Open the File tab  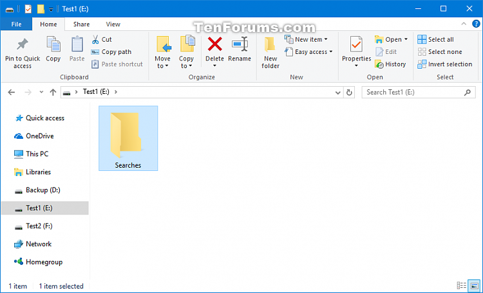click(x=16, y=24)
